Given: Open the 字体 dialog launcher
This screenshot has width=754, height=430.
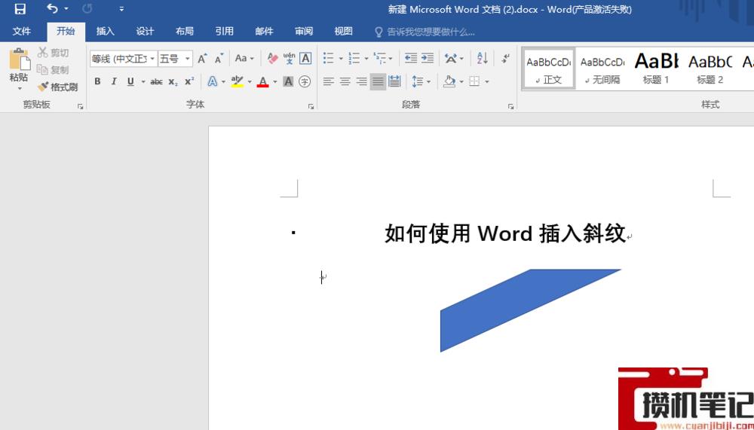Looking at the screenshot, I should coord(311,107).
